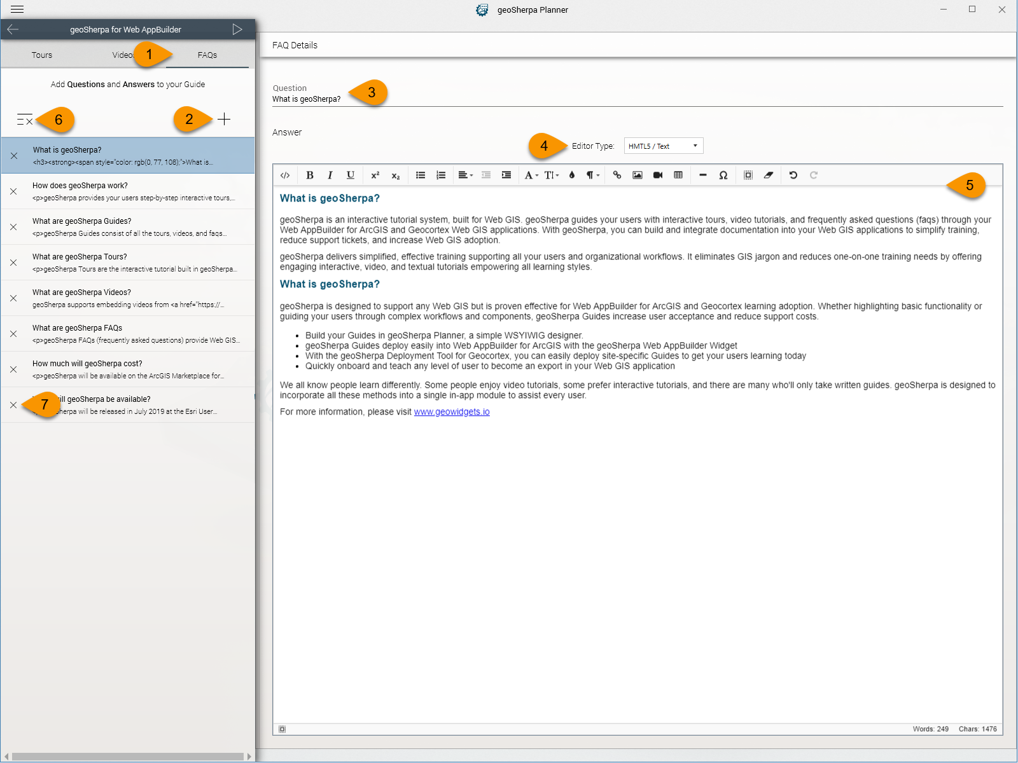Minimize the geoSherpa Planner window
The height and width of the screenshot is (763, 1018).
click(x=944, y=10)
